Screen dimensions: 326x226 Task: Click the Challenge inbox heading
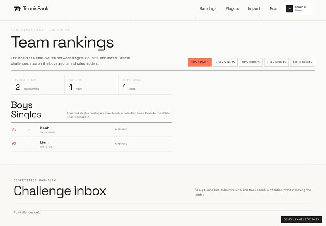click(60, 191)
